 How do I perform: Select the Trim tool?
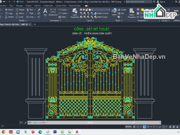coord(30,10)
